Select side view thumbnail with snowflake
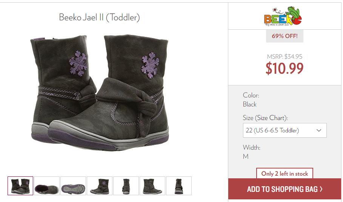Viewport: 343px width, 202px height. [100, 186]
